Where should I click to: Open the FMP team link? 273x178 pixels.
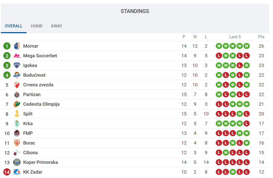click(28, 133)
